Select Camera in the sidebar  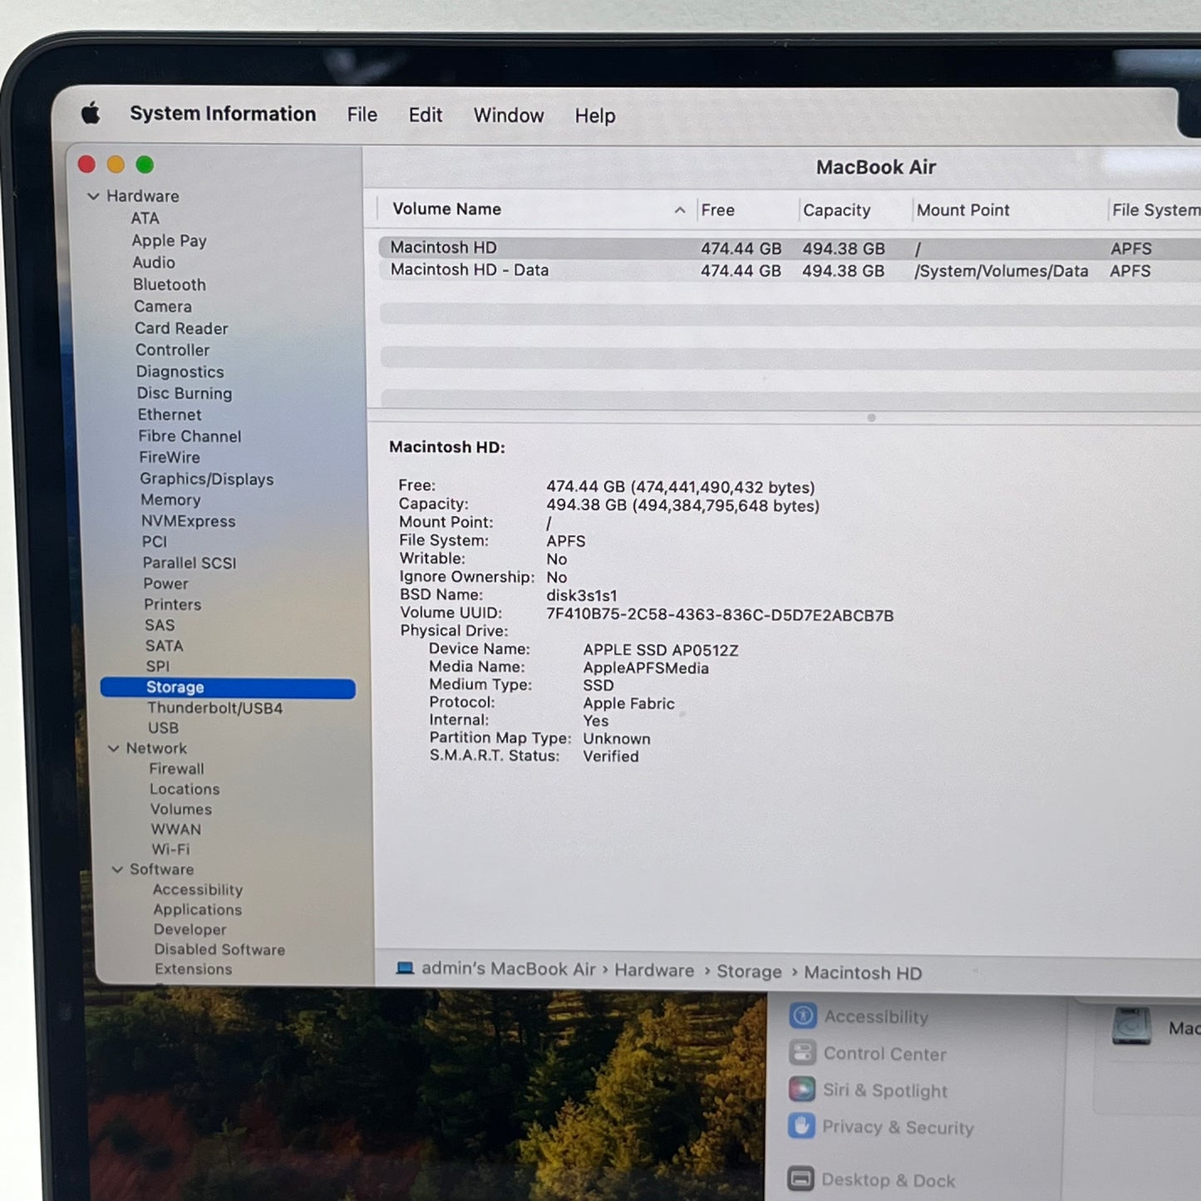click(163, 306)
